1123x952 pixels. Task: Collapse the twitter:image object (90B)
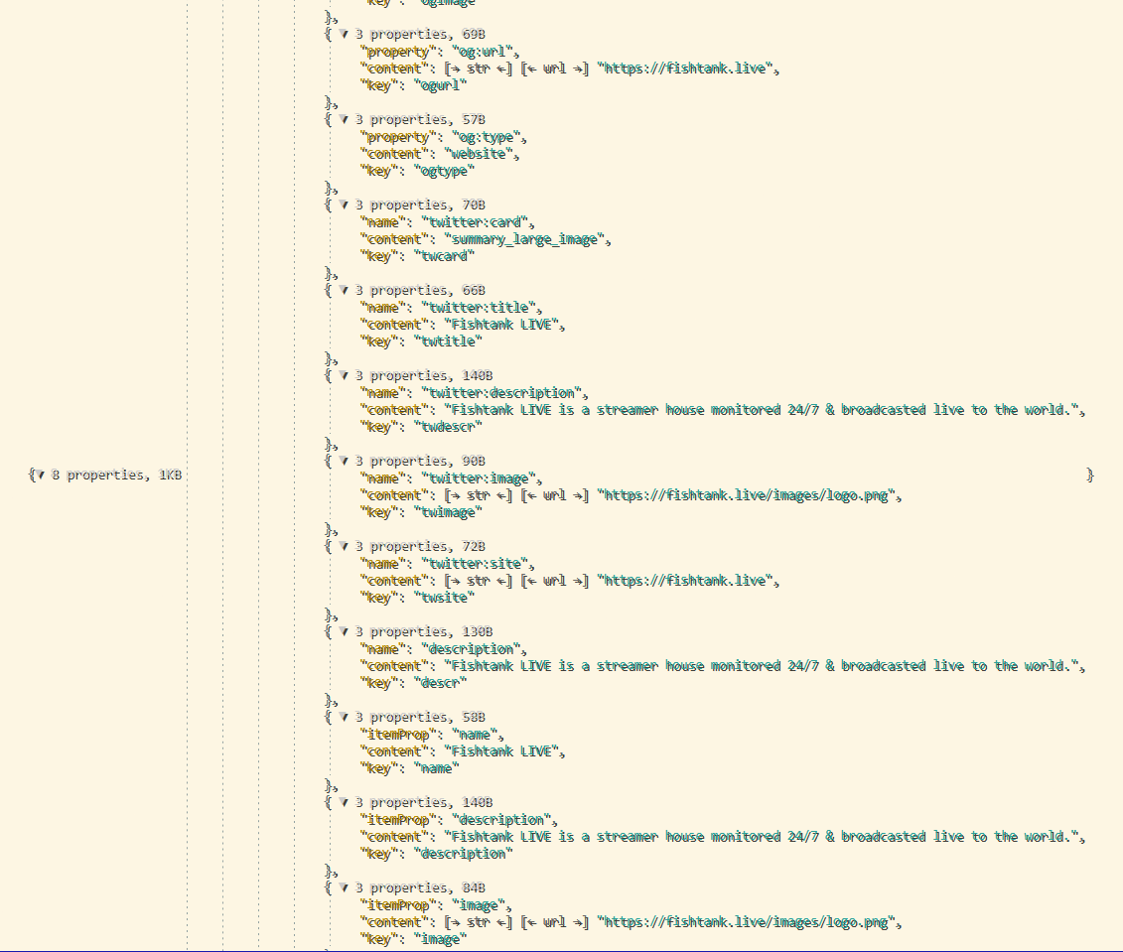coord(344,461)
